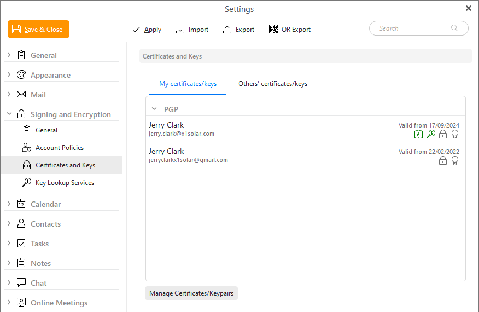This screenshot has width=479, height=312.
Task: Click the ribbon badge icon on the Gmail key row
Action: [x=455, y=160]
